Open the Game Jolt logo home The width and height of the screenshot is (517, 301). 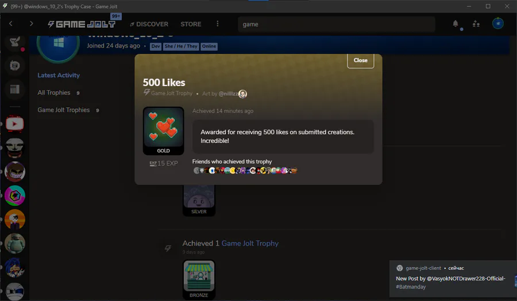(x=82, y=24)
